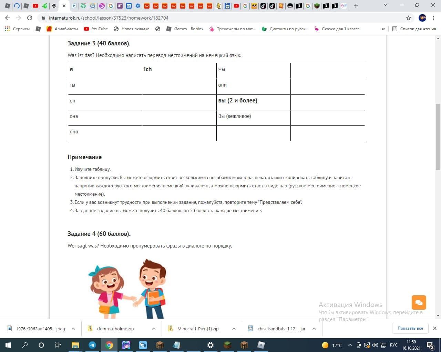This screenshot has height=352, width=441.
Task: Open the Авиабилеты bookmark
Action: [62, 29]
